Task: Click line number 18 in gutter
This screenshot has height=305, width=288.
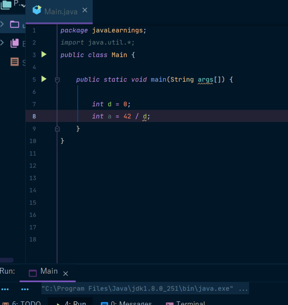Action: pyautogui.click(x=33, y=239)
